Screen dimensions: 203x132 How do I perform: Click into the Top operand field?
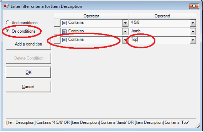click(x=159, y=40)
